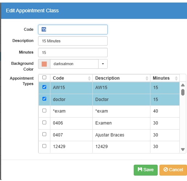The image size is (187, 181).
Task: Check the 12429 appointment type
Action: point(44,146)
